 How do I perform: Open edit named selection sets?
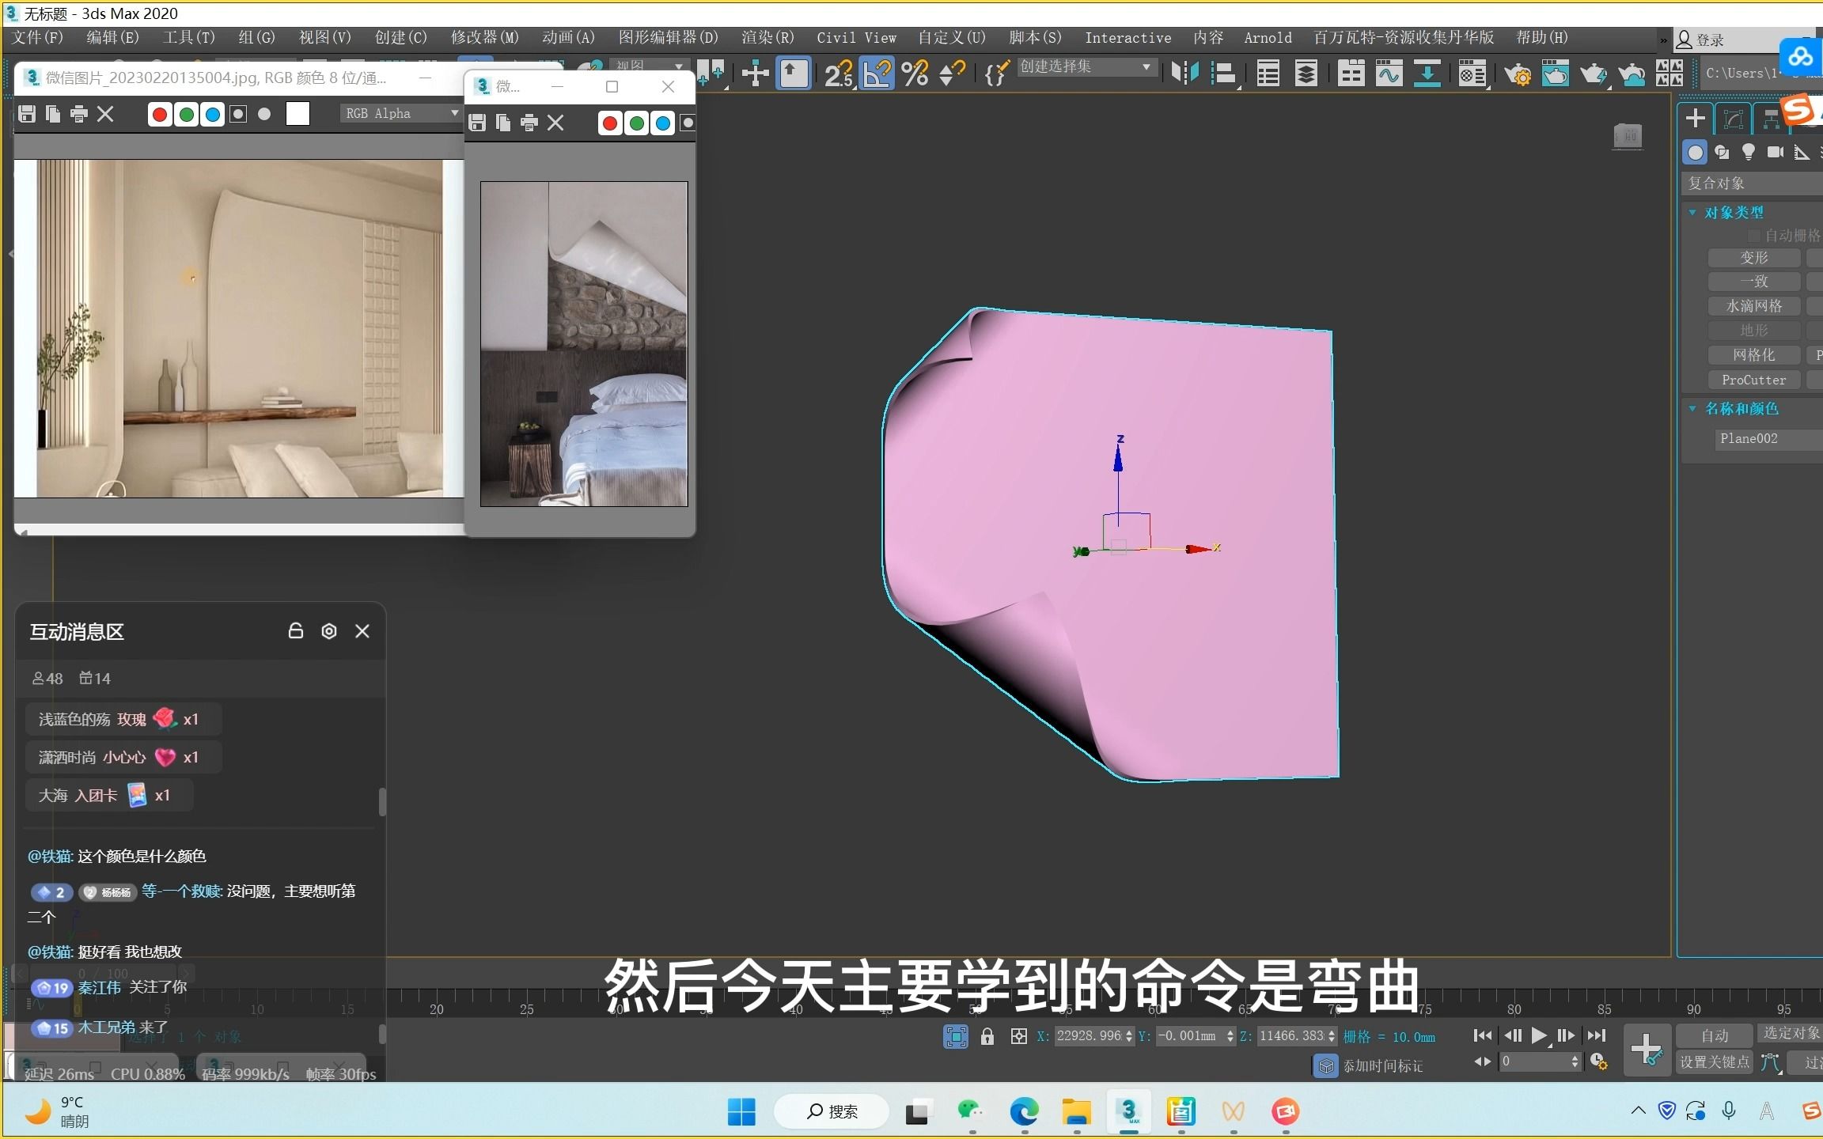(996, 74)
